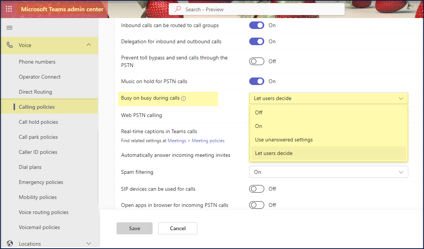Collapse the Voice section chevron
424x249 pixels.
coord(89,45)
